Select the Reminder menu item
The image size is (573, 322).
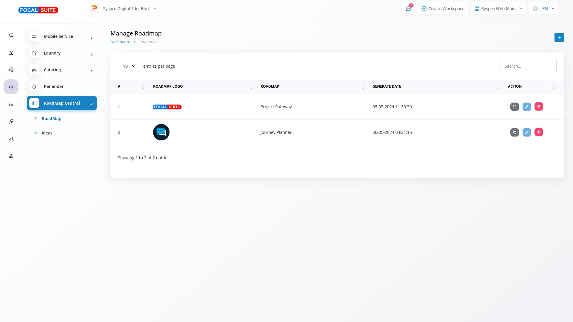[x=54, y=86]
